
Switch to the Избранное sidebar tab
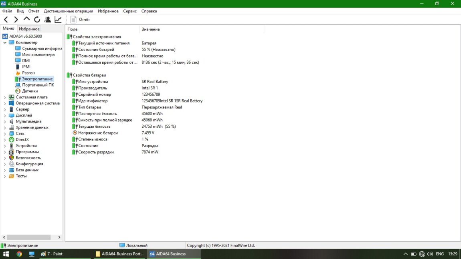click(x=29, y=29)
